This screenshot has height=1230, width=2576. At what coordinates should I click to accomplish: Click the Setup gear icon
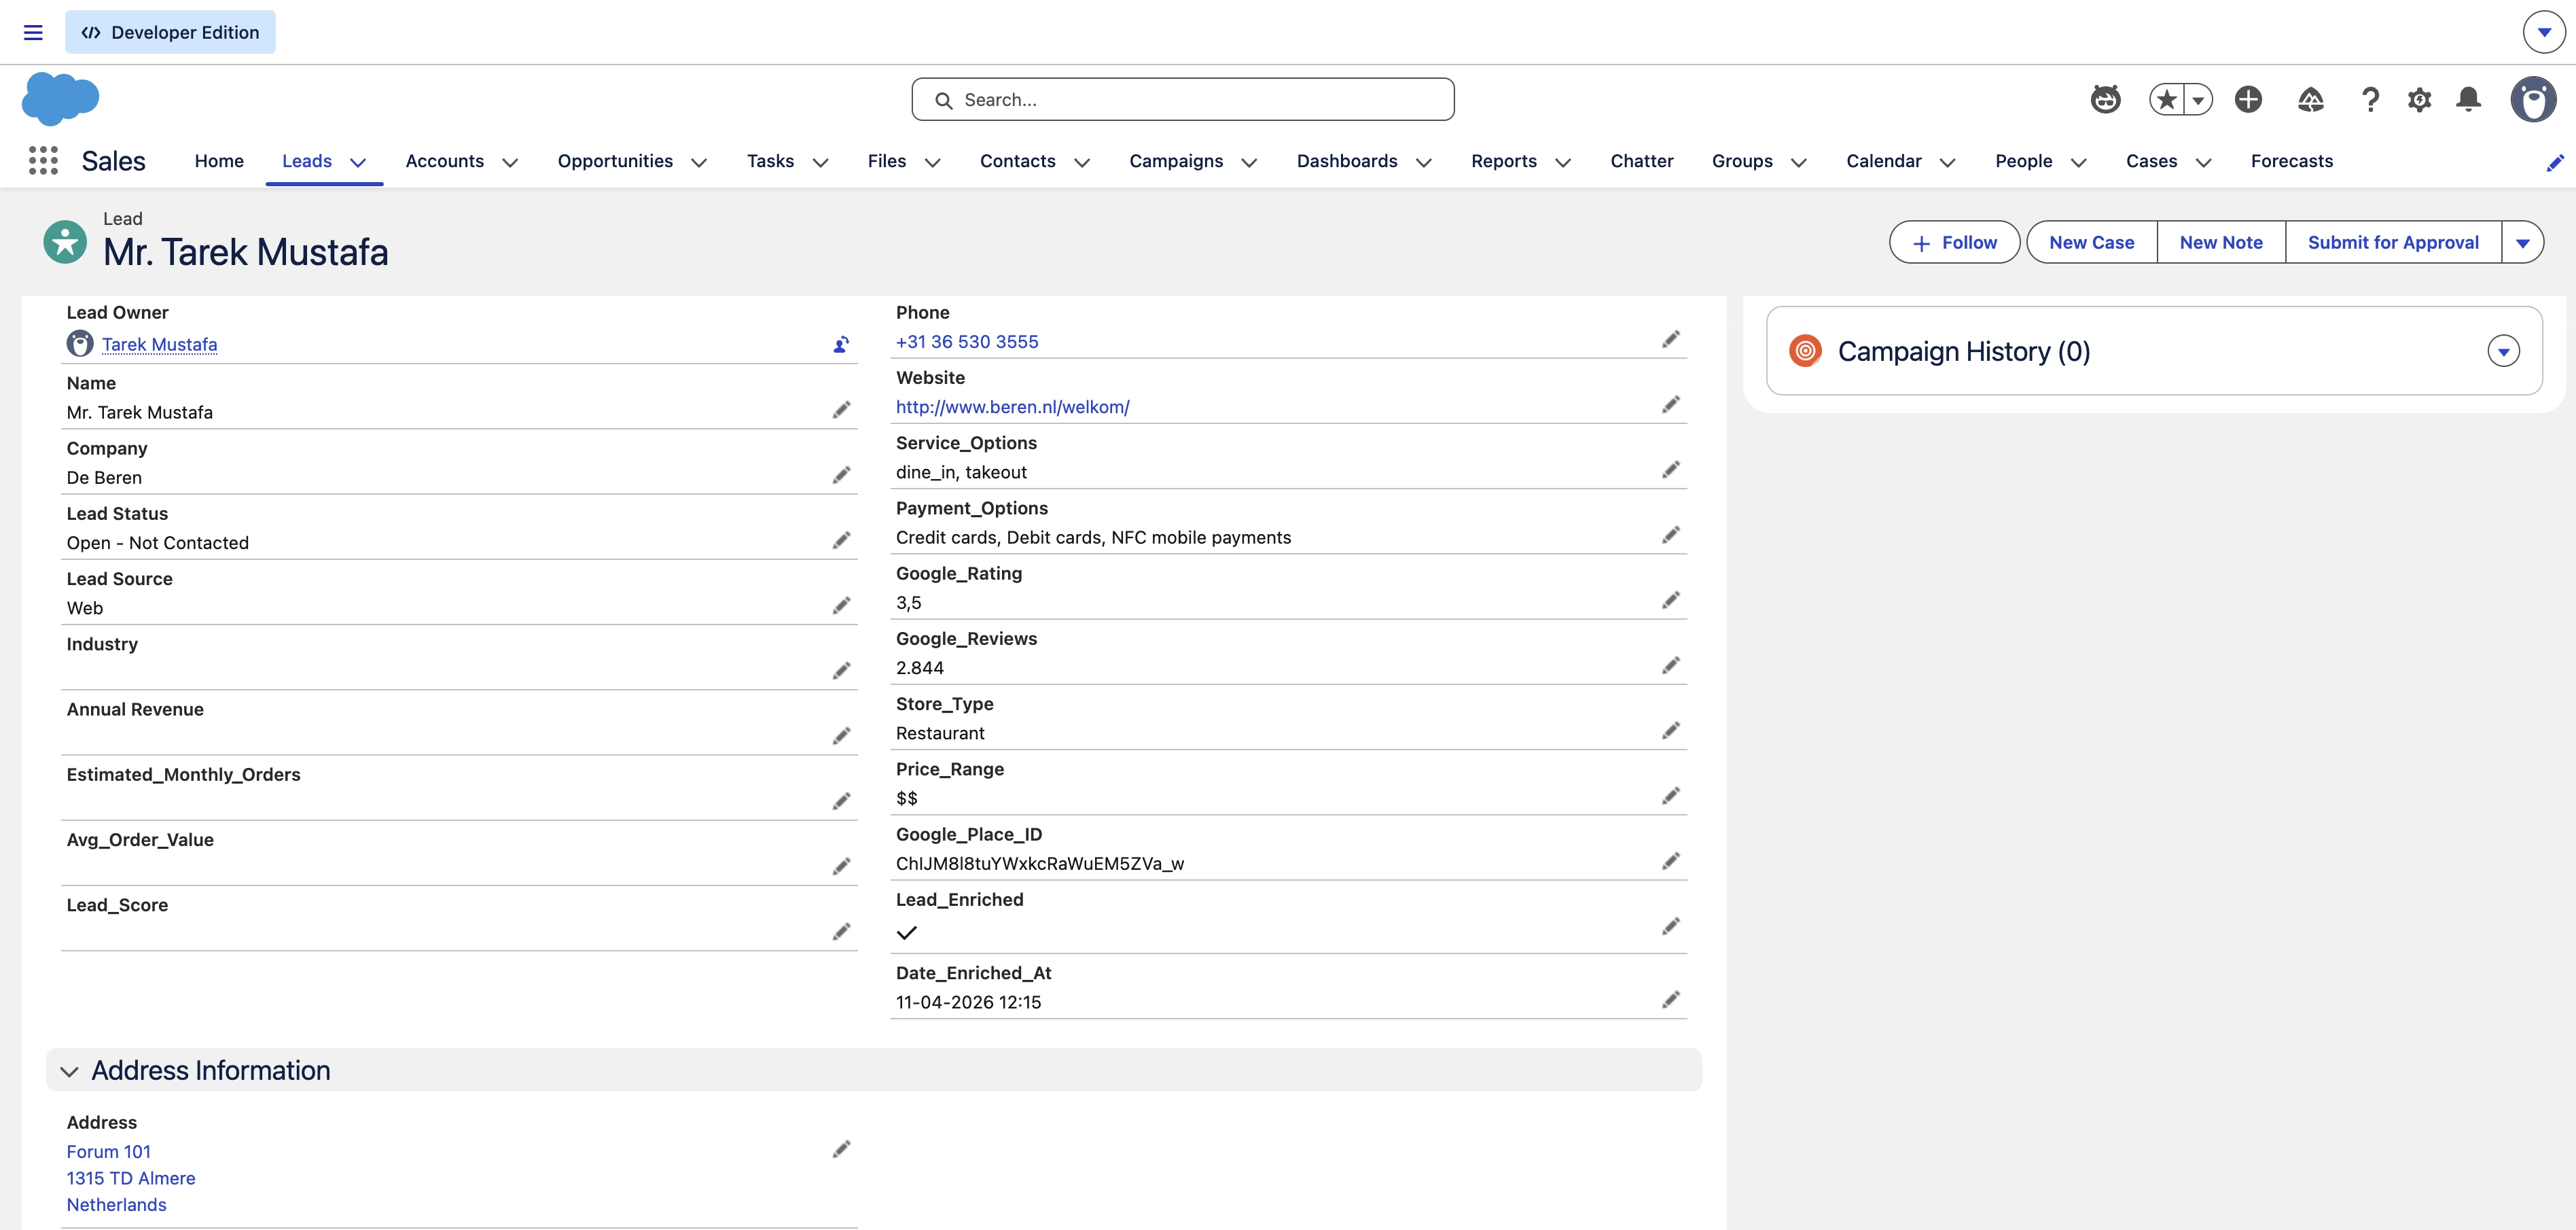[2419, 100]
